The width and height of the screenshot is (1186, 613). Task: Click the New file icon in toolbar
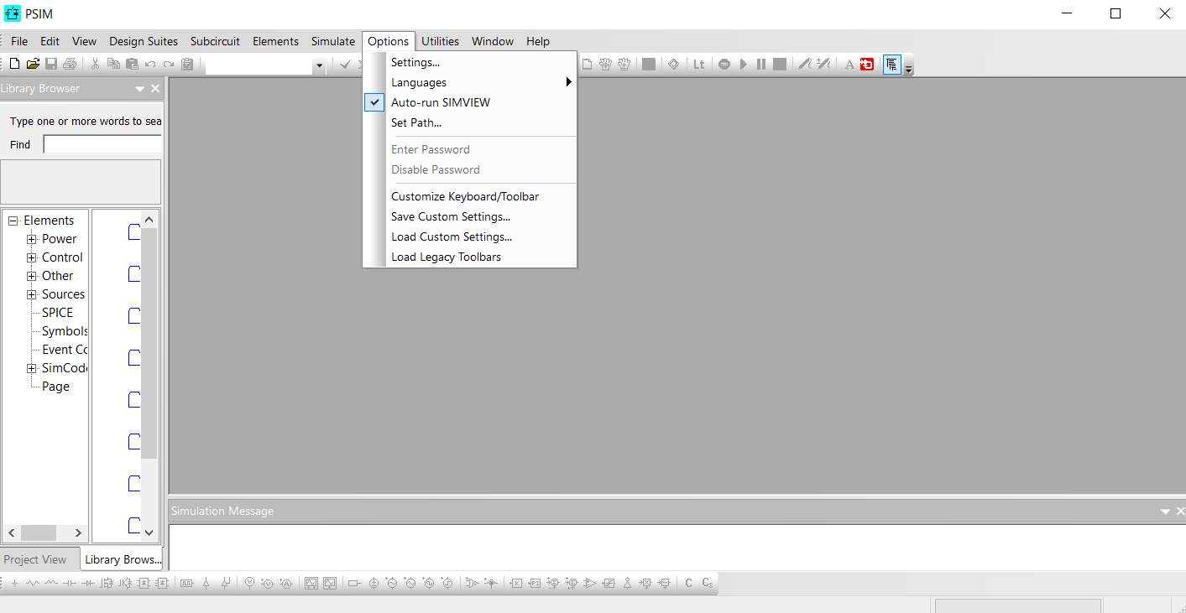(x=14, y=64)
